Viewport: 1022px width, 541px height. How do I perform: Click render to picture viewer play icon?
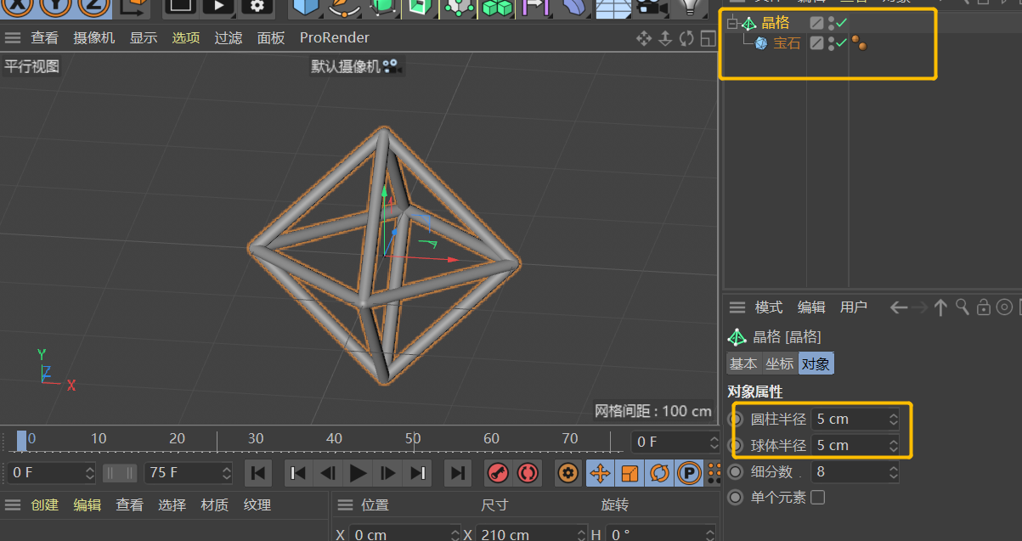(x=218, y=6)
